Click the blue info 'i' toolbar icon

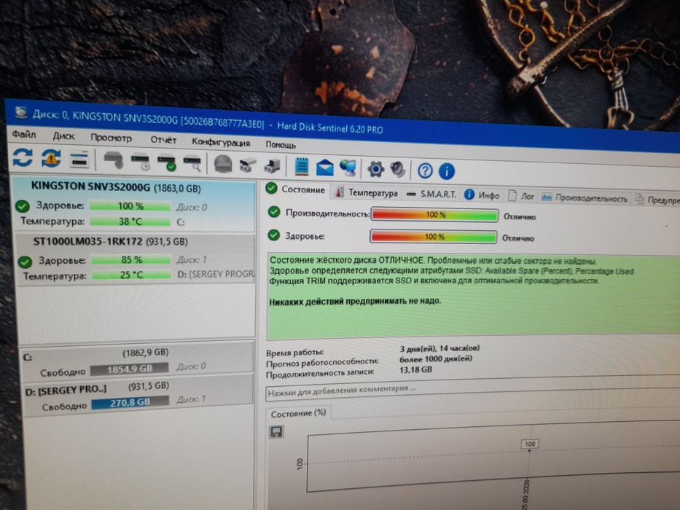coord(447,171)
